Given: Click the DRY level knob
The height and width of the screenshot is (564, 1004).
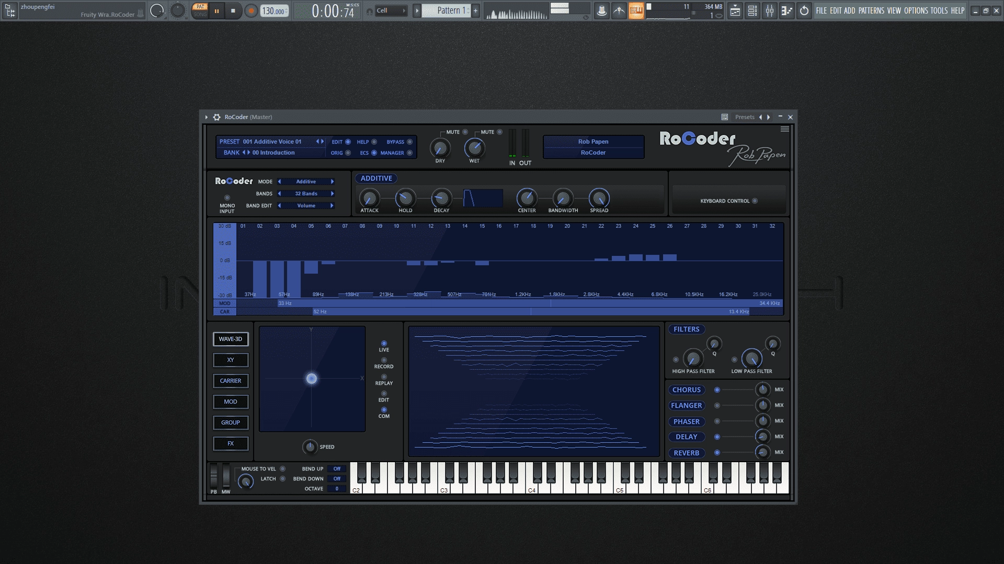Looking at the screenshot, I should point(440,148).
